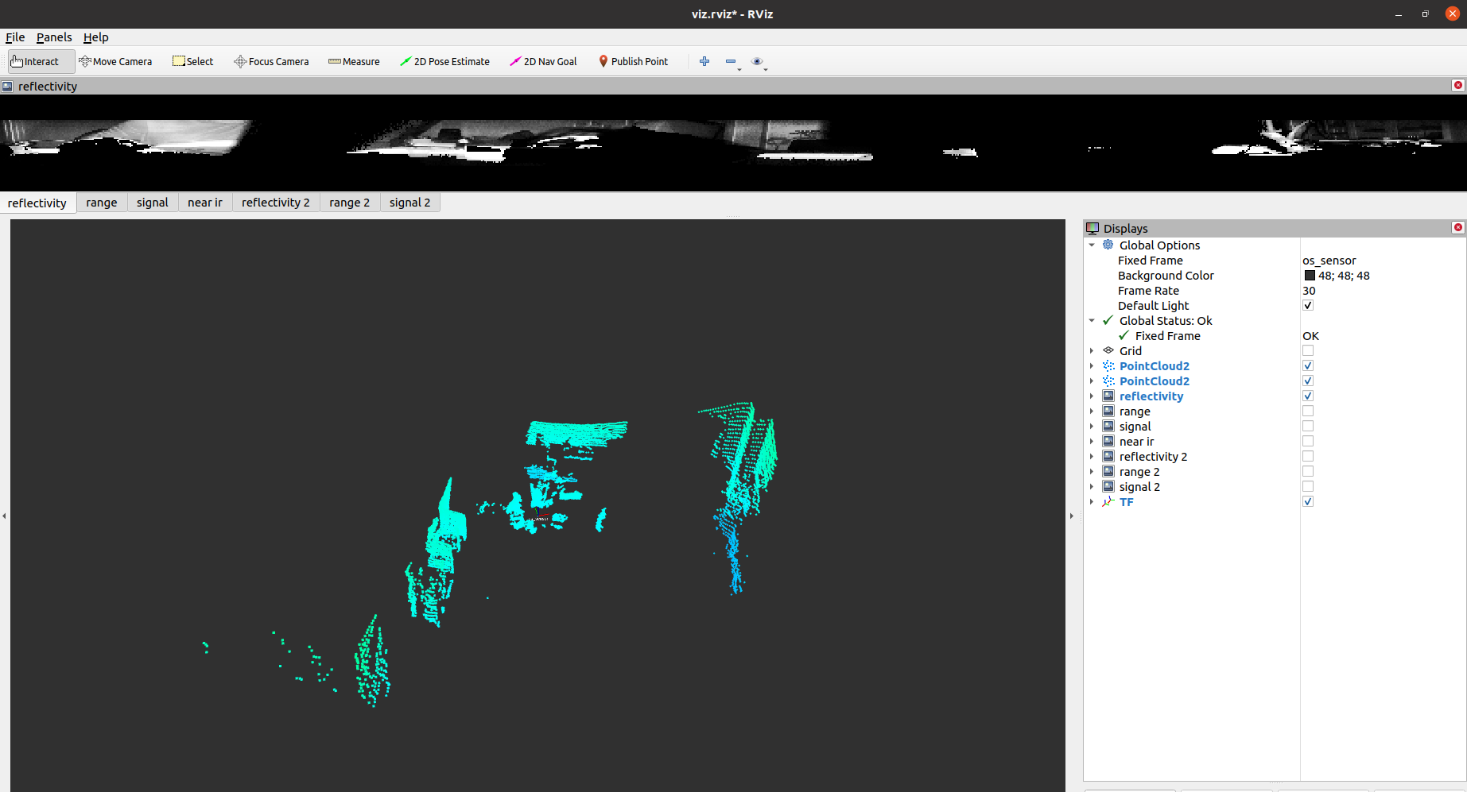Select the Interact tool
The image size is (1467, 792).
[x=41, y=61]
